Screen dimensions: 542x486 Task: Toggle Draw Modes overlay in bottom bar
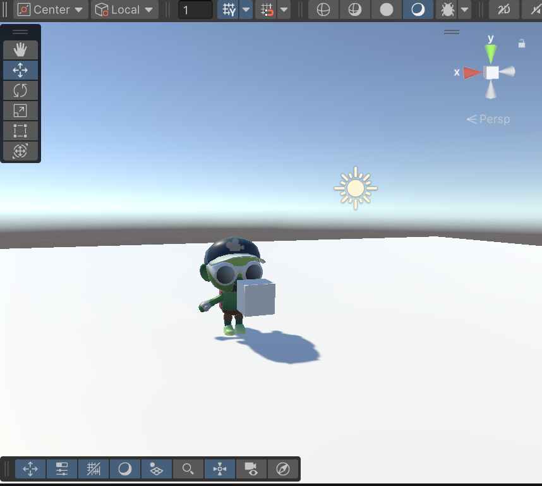(125, 469)
